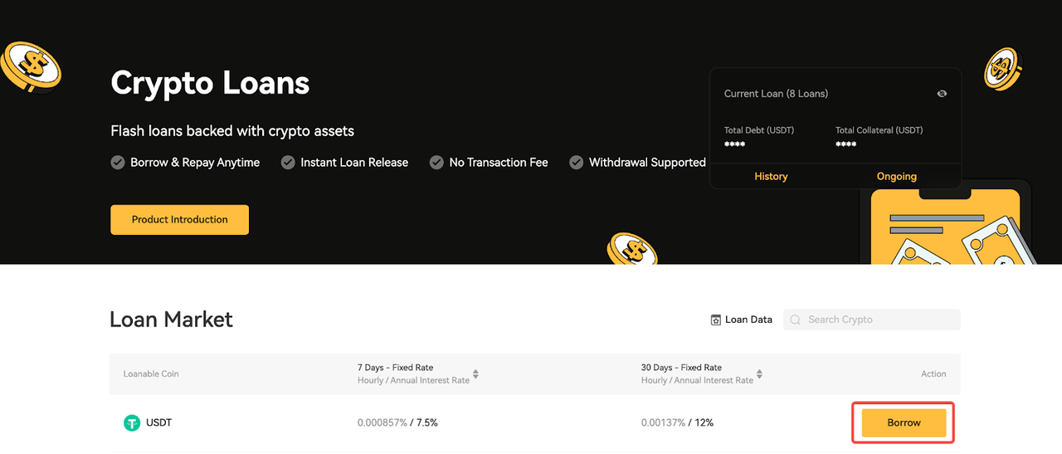Click the checkmark beside No Transaction Fee
This screenshot has width=1062, height=454.
[x=436, y=163]
